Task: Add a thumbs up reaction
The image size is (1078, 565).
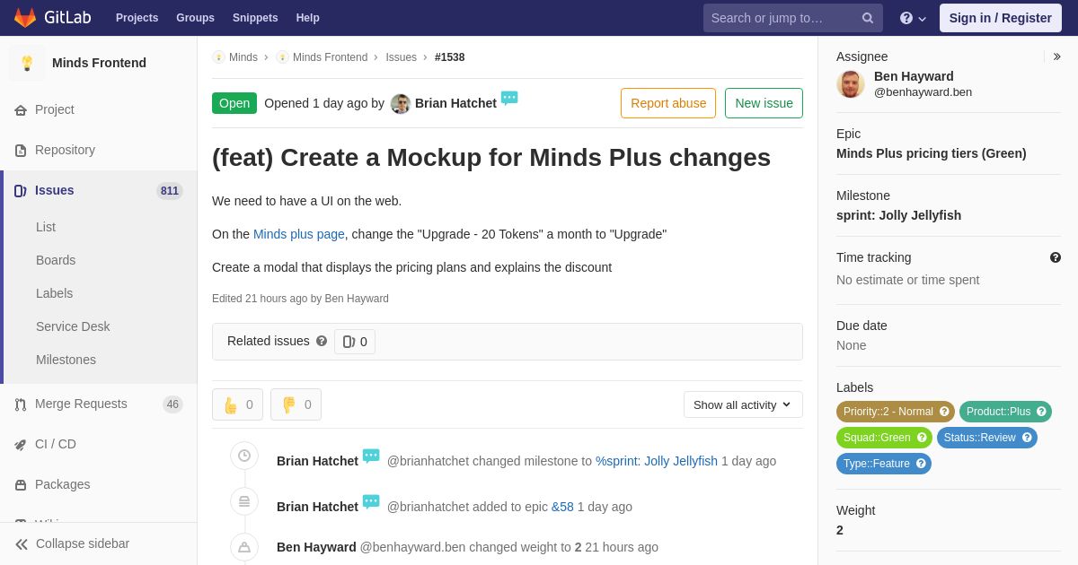Action: (x=237, y=404)
